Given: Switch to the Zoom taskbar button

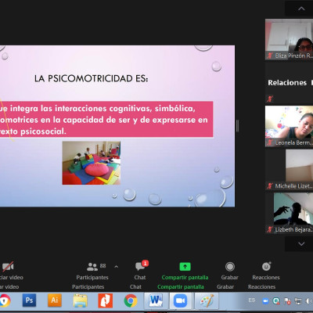Looking at the screenshot, I should (x=181, y=300).
